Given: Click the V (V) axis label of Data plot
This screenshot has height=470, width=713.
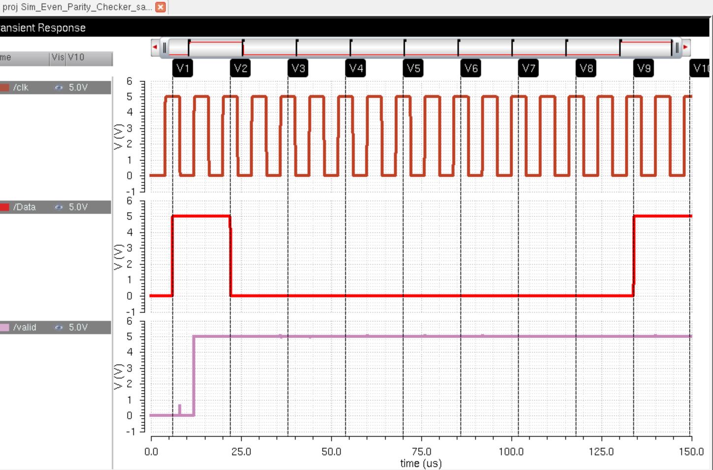Looking at the screenshot, I should [118, 256].
